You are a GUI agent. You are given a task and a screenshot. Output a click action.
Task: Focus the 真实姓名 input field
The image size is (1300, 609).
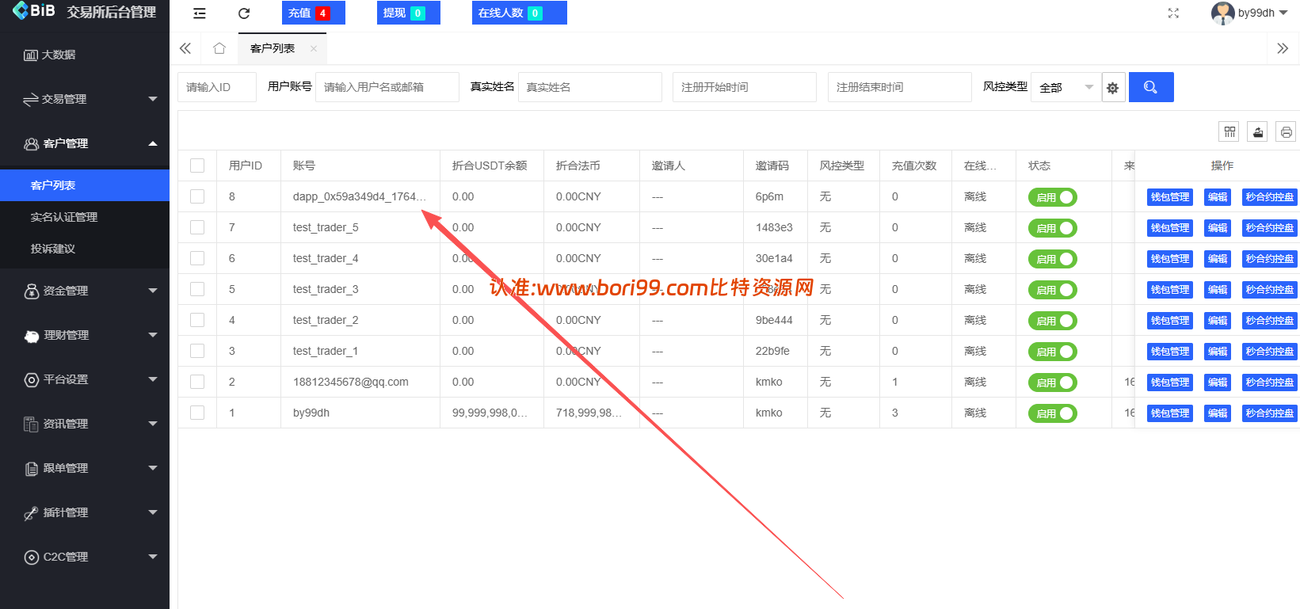(590, 87)
